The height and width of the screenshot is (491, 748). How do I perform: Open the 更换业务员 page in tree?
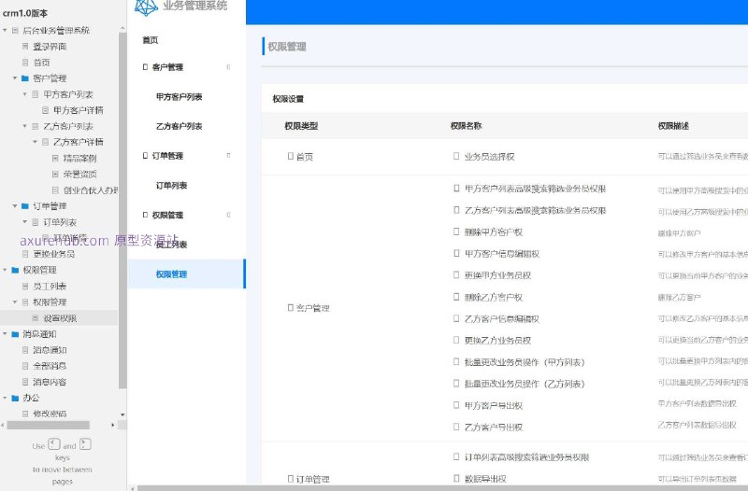(x=54, y=254)
